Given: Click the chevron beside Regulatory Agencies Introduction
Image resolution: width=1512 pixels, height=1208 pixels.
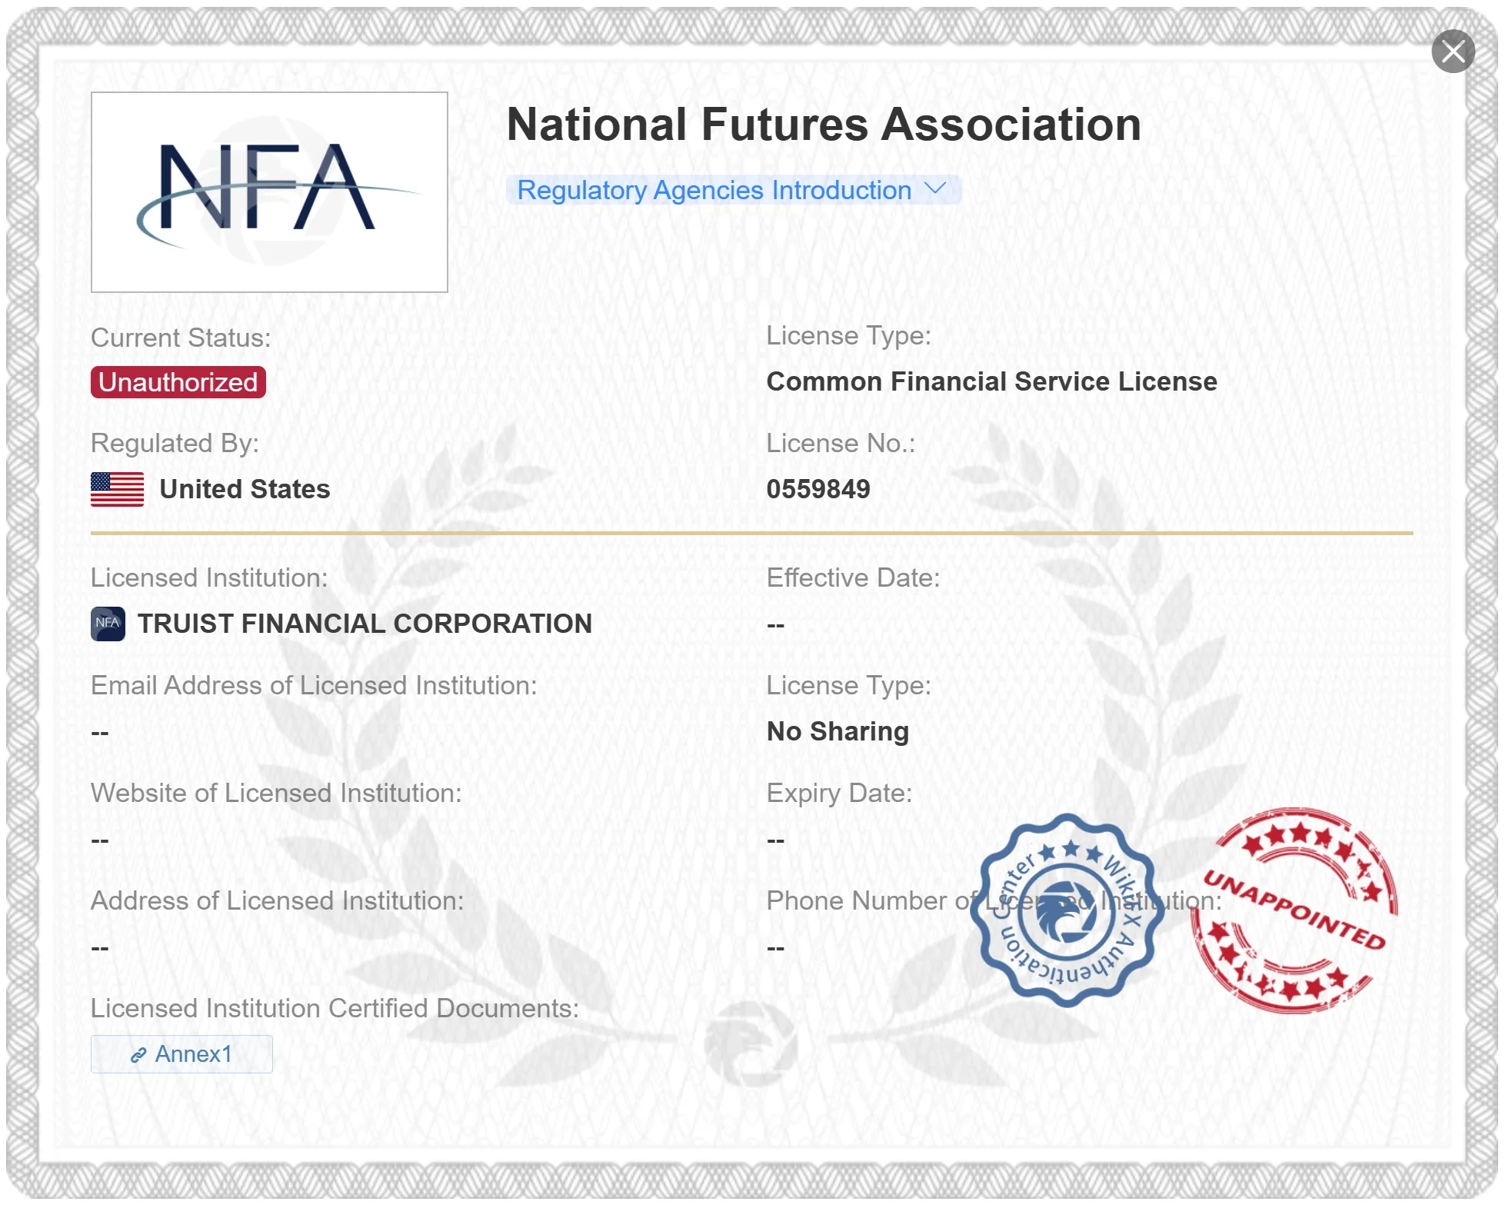Looking at the screenshot, I should pyautogui.click(x=935, y=188).
